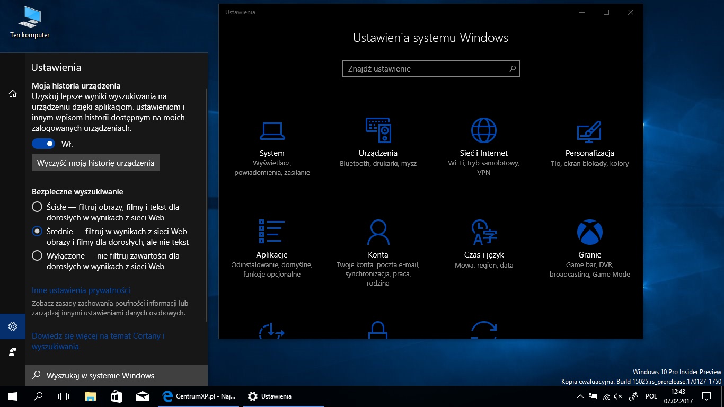This screenshot has width=724, height=407.
Task: Open Windows Start button
Action: click(x=13, y=396)
